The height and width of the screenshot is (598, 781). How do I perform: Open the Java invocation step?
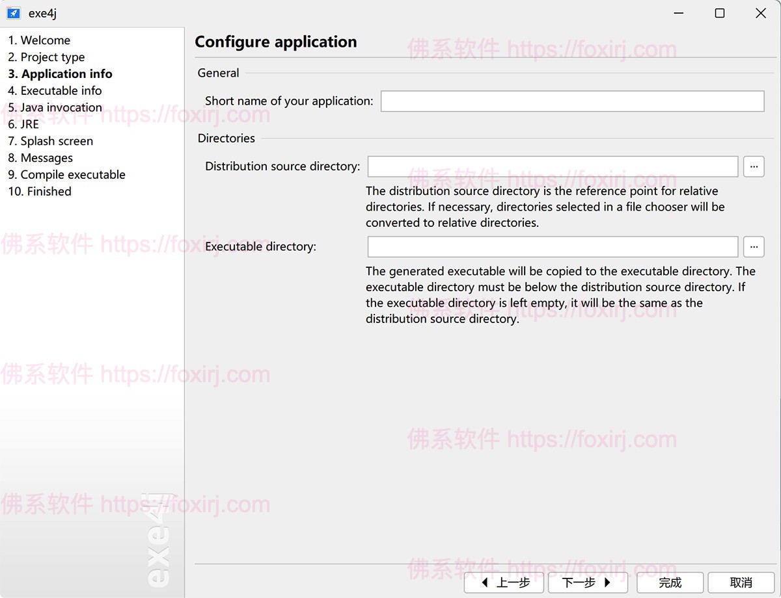coord(55,108)
